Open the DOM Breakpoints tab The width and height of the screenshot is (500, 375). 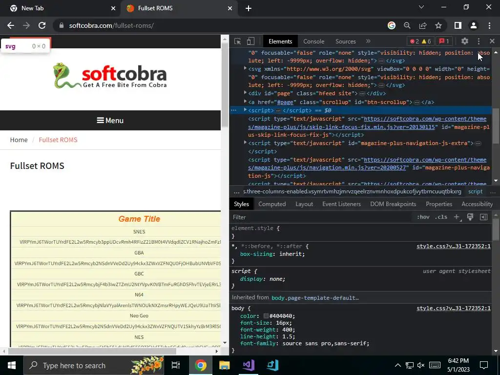pos(393,204)
